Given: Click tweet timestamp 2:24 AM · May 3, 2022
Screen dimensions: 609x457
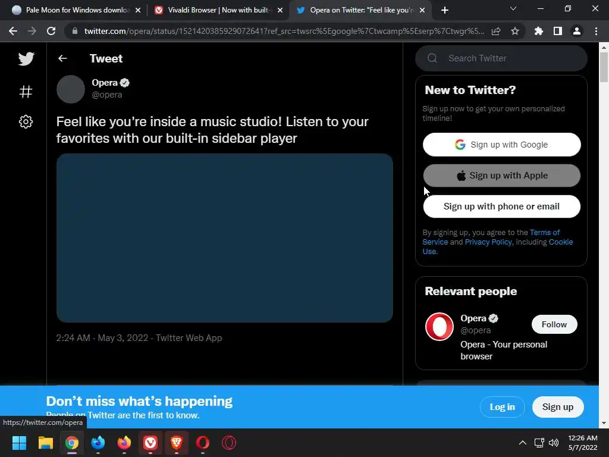Looking at the screenshot, I should [102, 338].
